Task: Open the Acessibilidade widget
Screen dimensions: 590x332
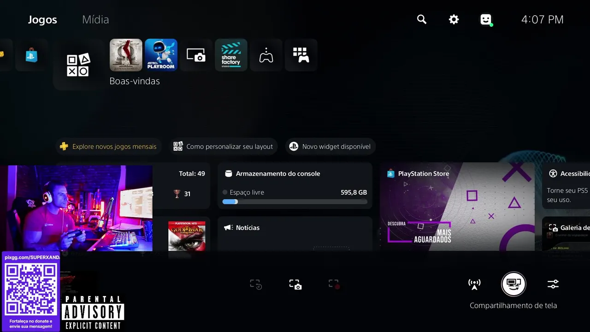Action: coord(566,185)
